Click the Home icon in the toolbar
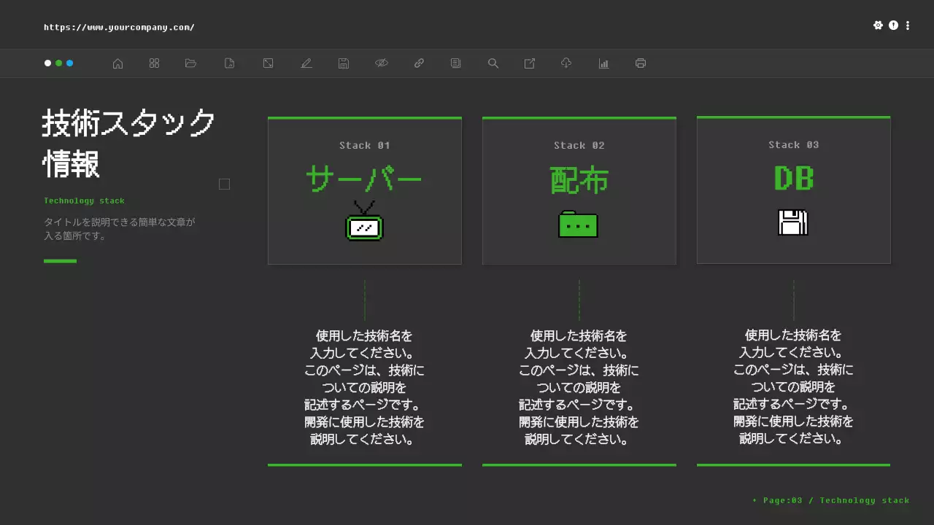Viewport: 934px width, 525px height. 117,63
